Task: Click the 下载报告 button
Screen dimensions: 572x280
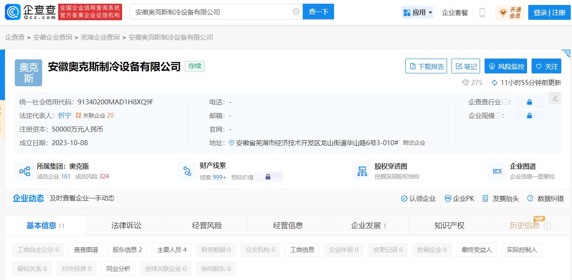Action: pos(427,66)
